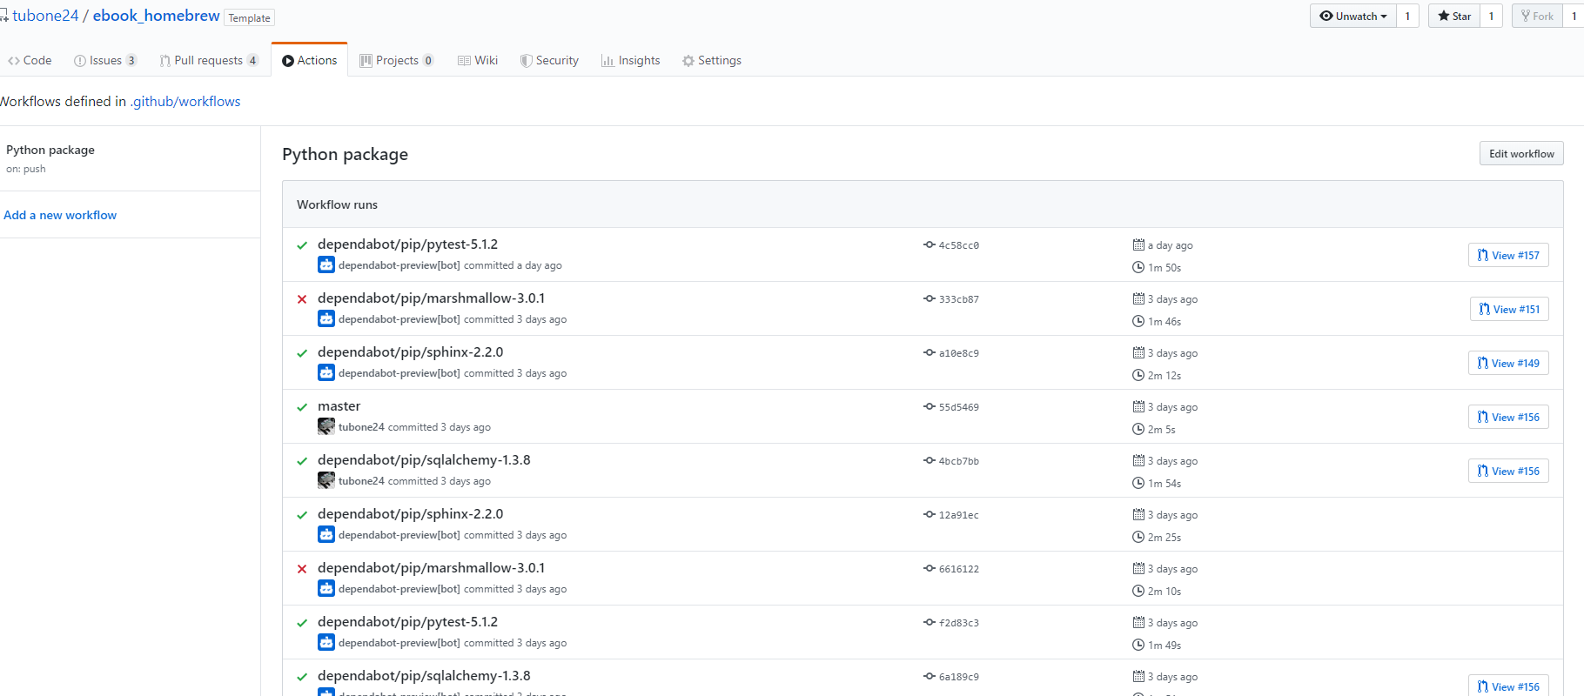Click the green success check for 4c58cc0 run
Image resolution: width=1584 pixels, height=696 pixels.
click(x=302, y=245)
